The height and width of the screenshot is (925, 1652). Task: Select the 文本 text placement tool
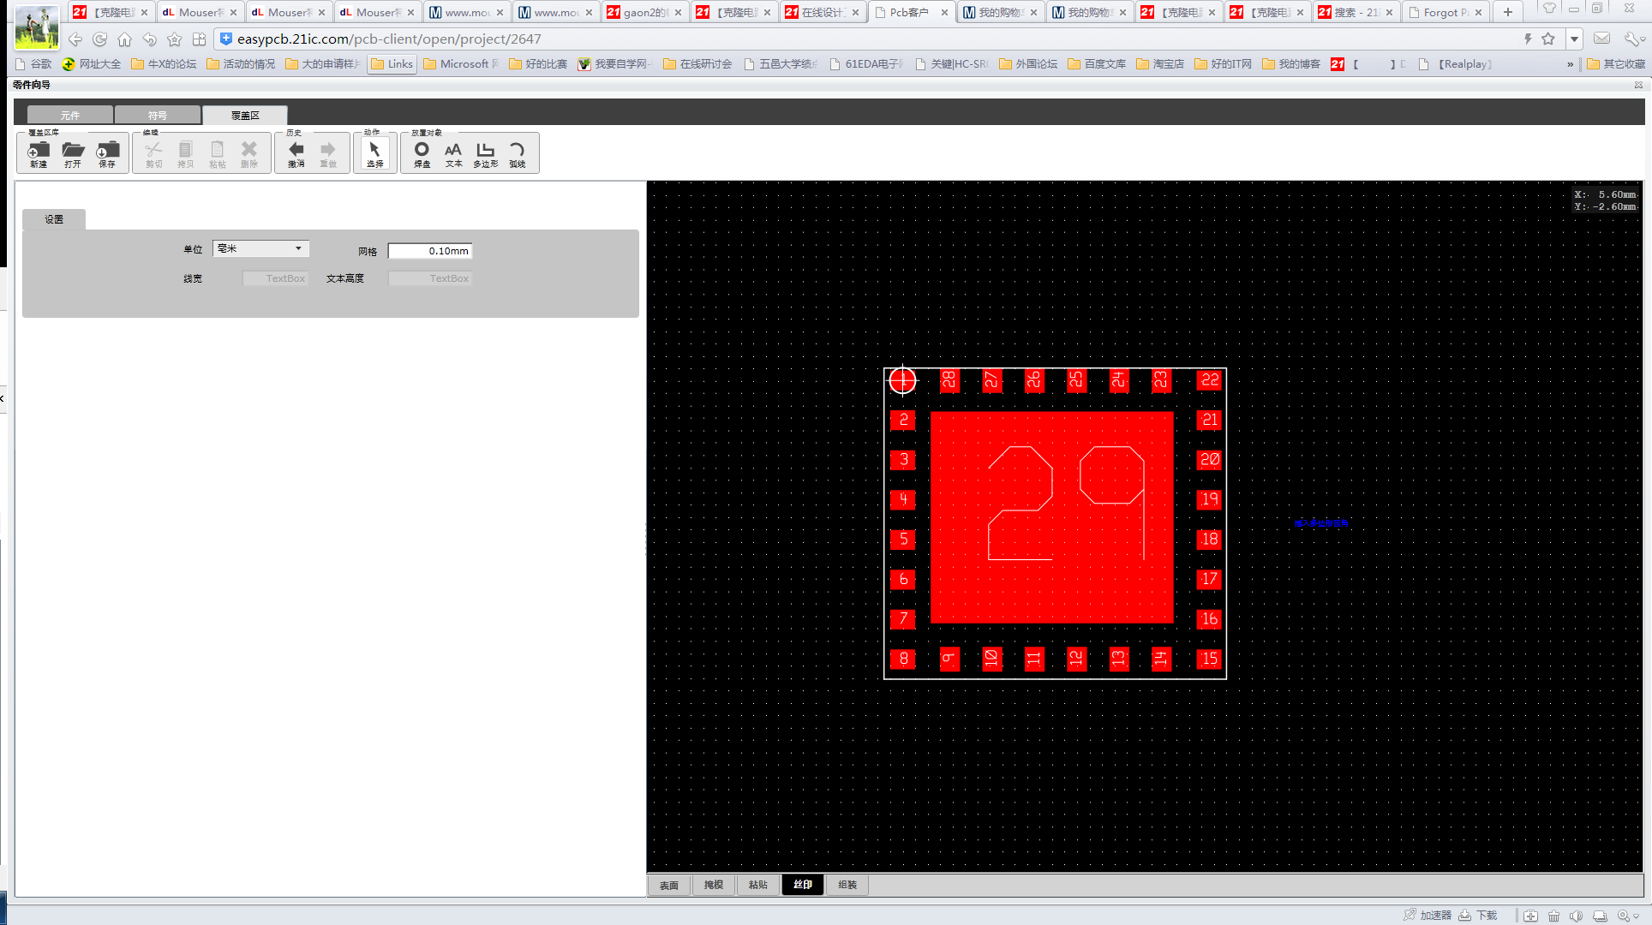tap(453, 153)
